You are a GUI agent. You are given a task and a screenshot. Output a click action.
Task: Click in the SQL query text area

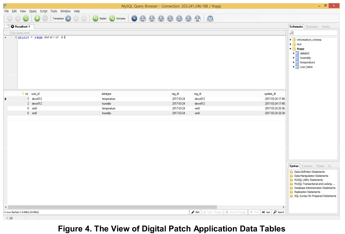(152, 62)
